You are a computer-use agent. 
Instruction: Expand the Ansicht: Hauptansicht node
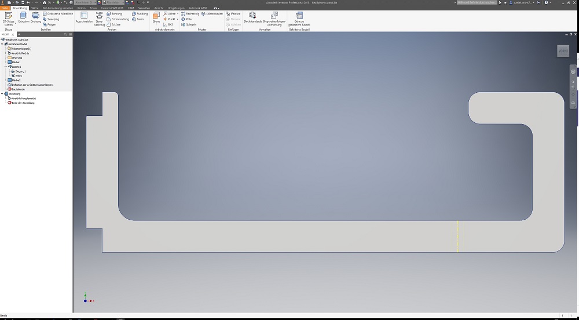click(x=6, y=99)
